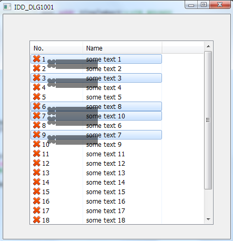The width and height of the screenshot is (233, 241).
Task: Click the red X icon in row 8
Action: pos(37,125)
